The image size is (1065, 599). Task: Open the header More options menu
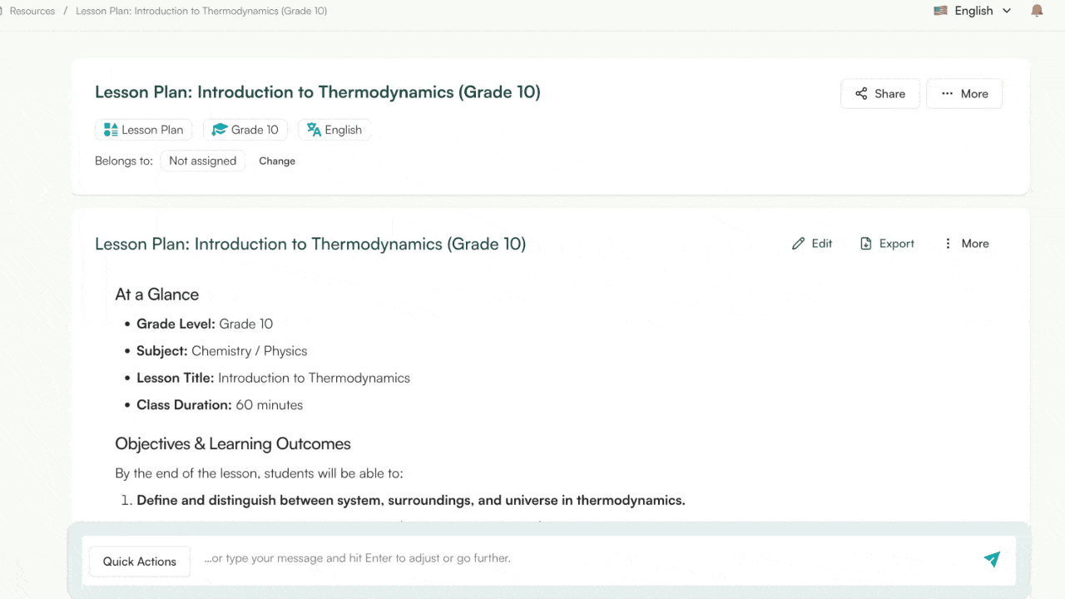pos(964,94)
